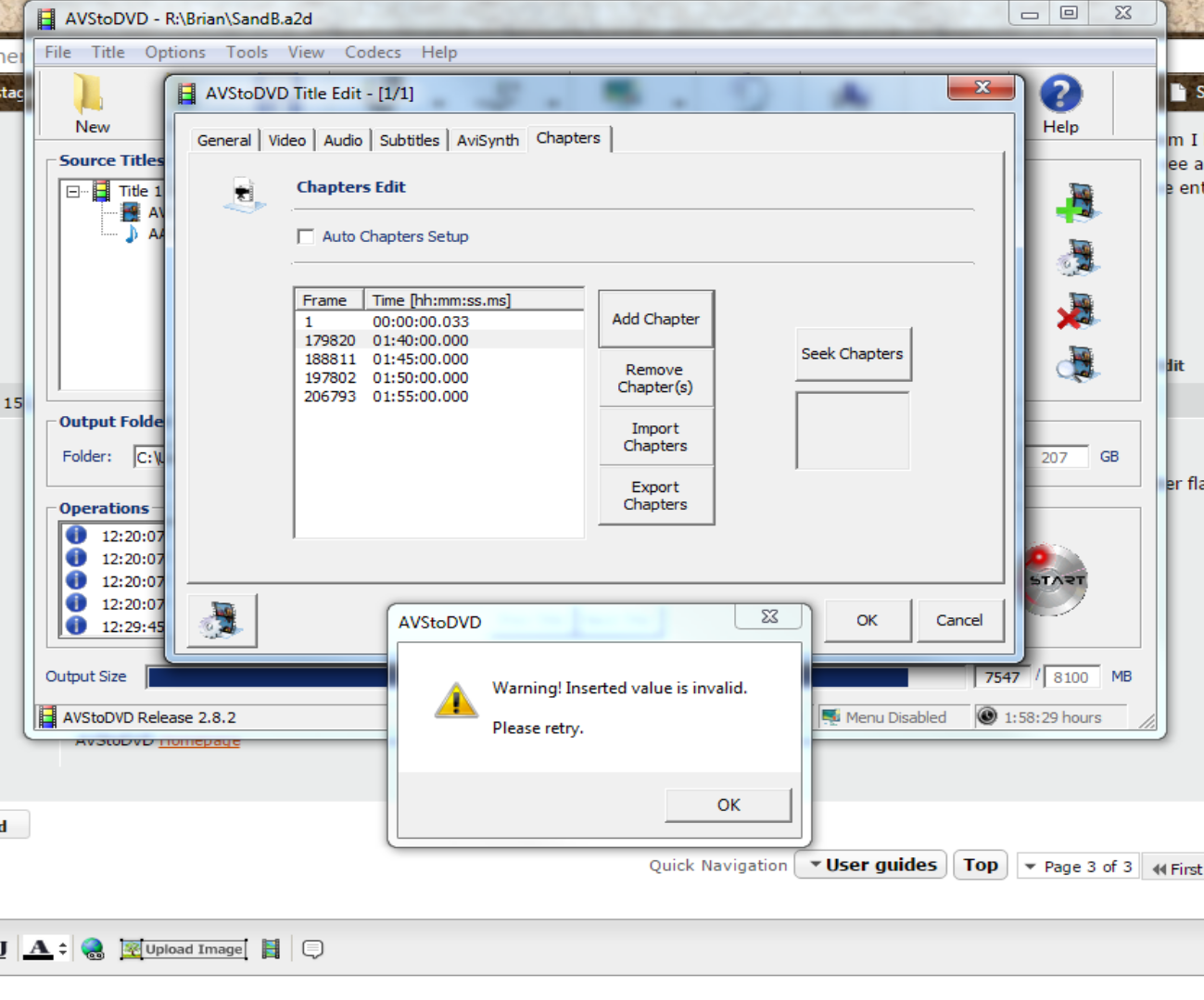Open Help via the blue question icon
The width and height of the screenshot is (1204, 1000).
(x=1060, y=94)
